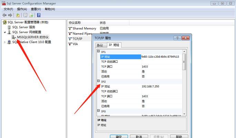Click the property grid scrollbar up arrow

[184, 51]
